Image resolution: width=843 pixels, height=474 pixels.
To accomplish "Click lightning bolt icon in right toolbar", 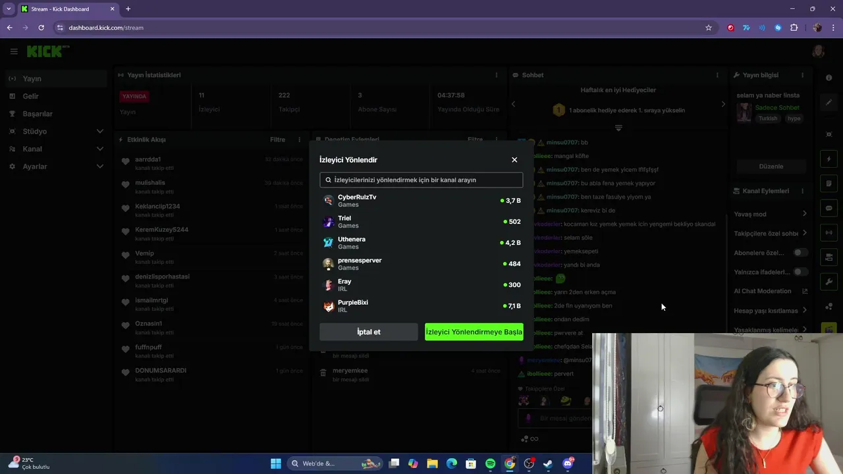I will coord(829,159).
